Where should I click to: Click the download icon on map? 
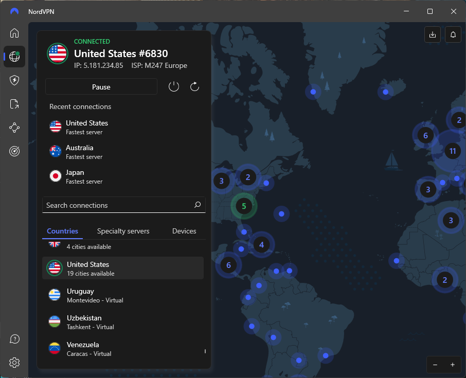(433, 34)
